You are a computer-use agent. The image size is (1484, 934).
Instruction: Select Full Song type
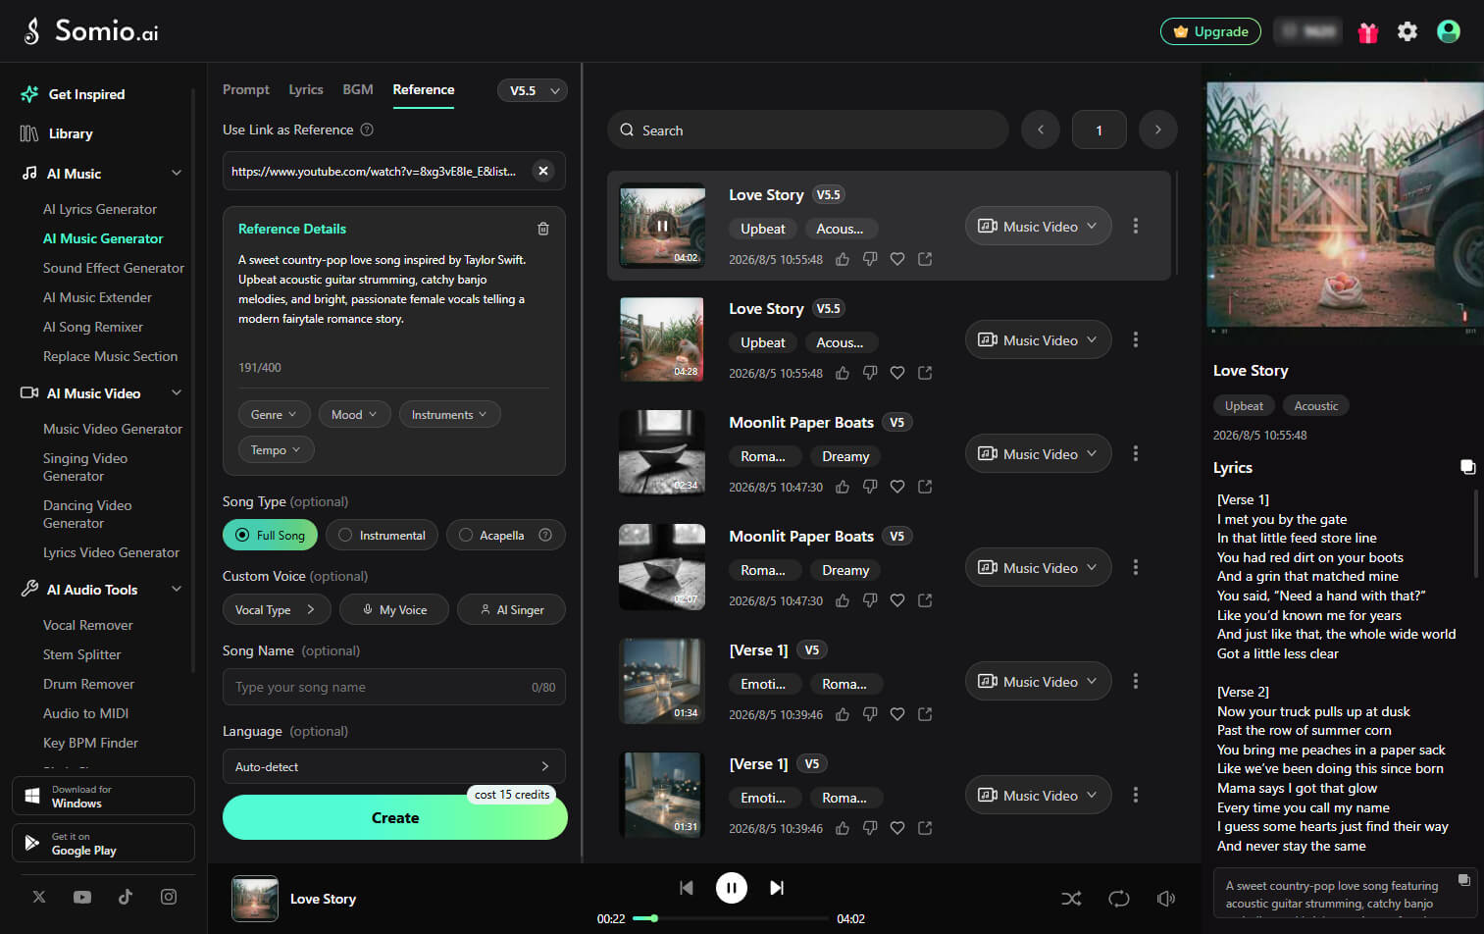coord(270,535)
